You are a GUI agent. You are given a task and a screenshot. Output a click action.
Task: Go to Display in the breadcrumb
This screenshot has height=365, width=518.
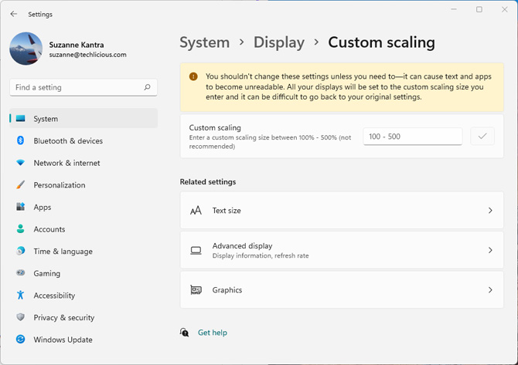coord(279,42)
